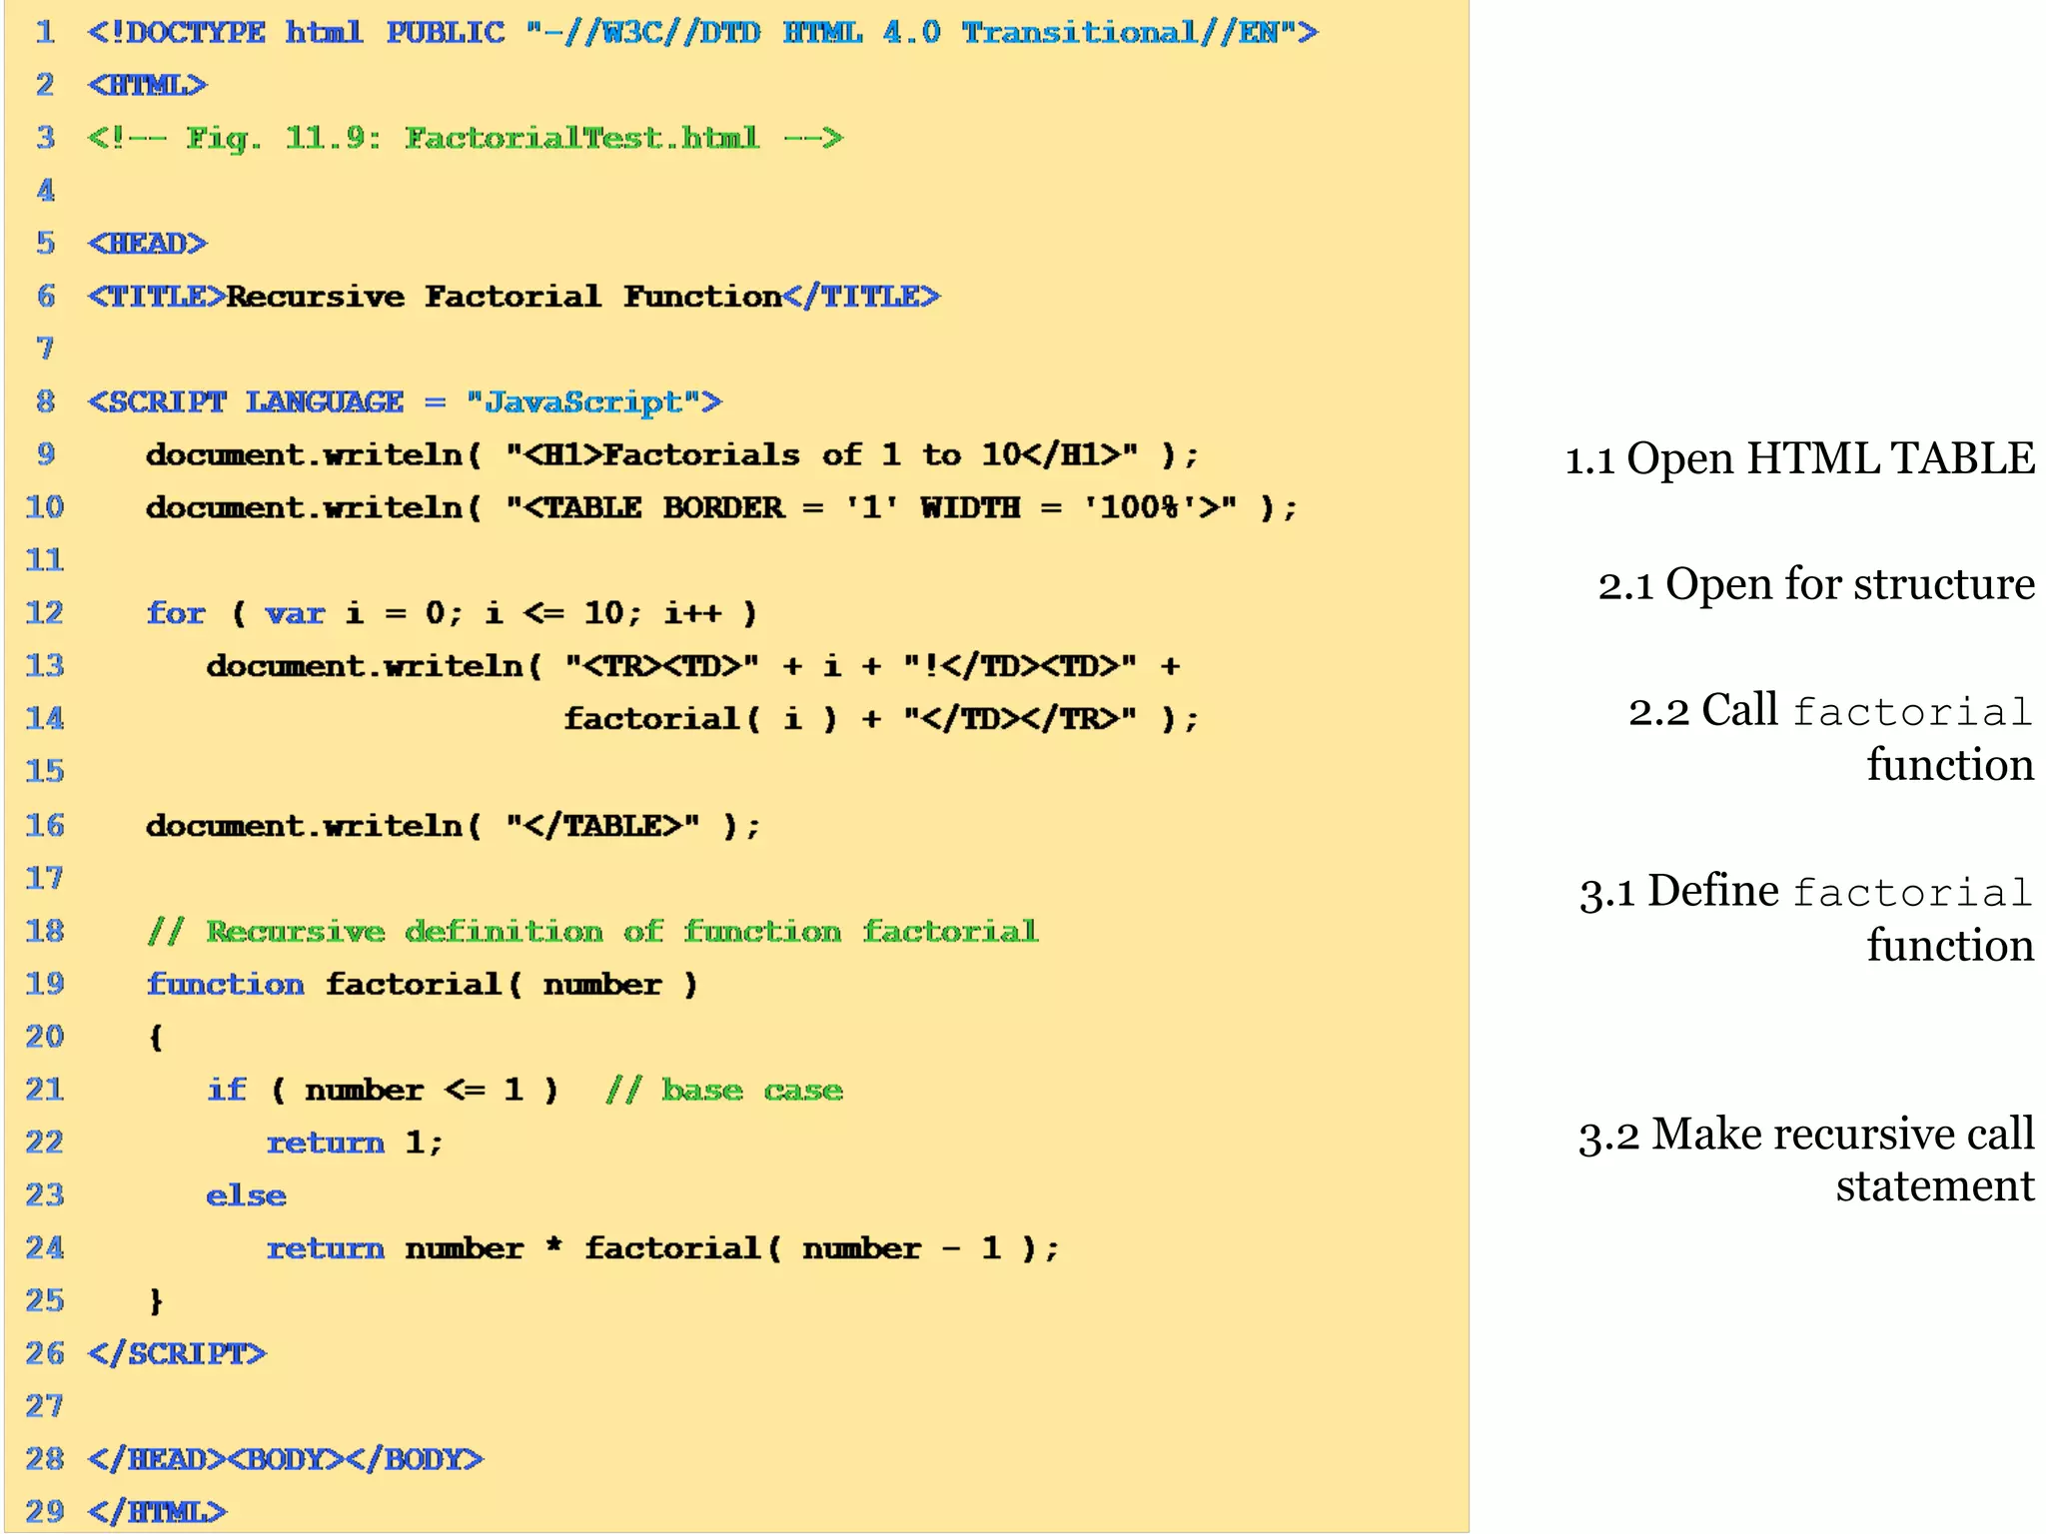Click the annotation '3.2 Make recursive call statement'
Screen dimensions: 2046x1534
(x=1806, y=1160)
